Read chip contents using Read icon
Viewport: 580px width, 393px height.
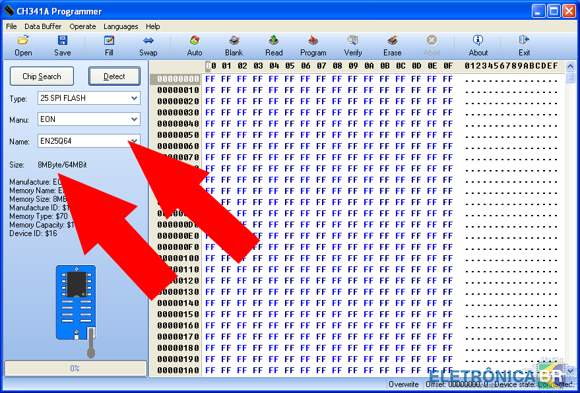(x=274, y=45)
